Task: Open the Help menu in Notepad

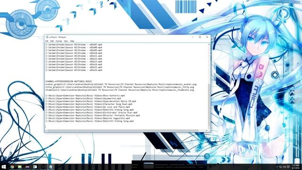Action: click(x=72, y=41)
